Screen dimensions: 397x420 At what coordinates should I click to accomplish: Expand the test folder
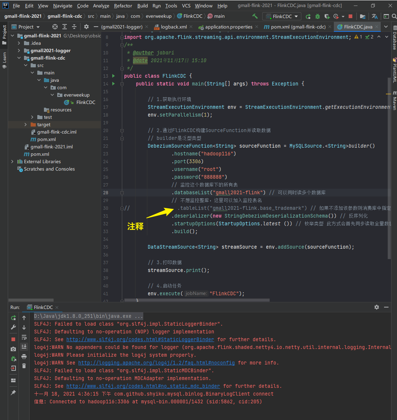[32, 117]
